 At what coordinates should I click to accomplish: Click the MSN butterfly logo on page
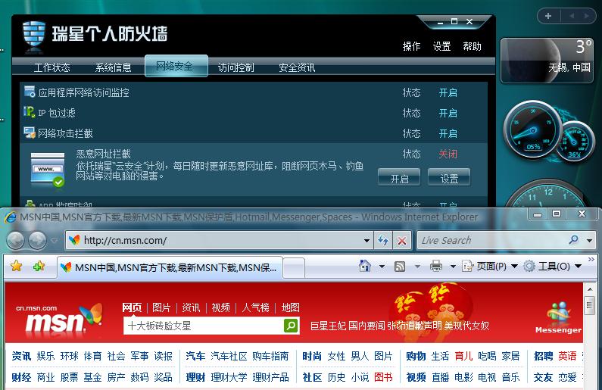pos(92,314)
